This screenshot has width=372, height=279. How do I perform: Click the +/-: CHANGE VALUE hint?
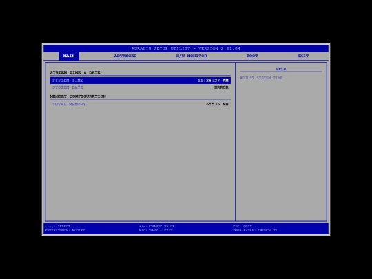pyautogui.click(x=157, y=227)
